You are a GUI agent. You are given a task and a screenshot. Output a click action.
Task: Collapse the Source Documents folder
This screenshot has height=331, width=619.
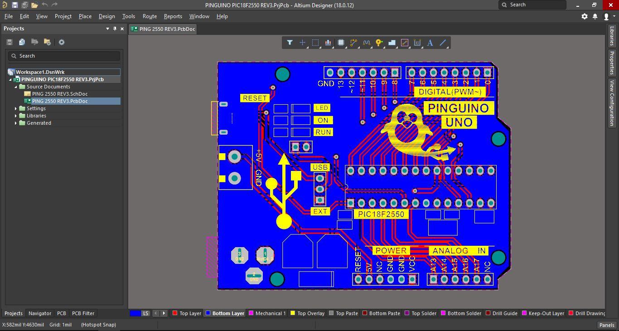coord(16,87)
